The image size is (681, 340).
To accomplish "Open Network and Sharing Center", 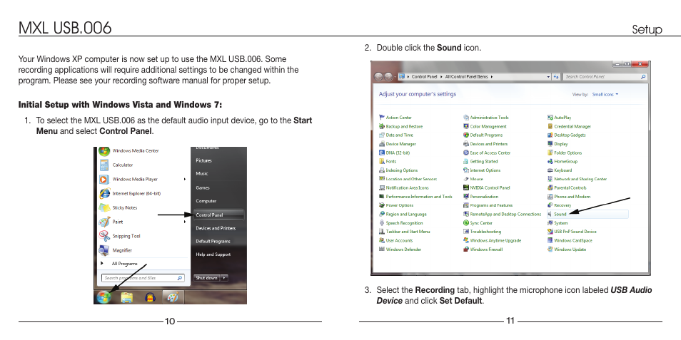I will (x=577, y=179).
